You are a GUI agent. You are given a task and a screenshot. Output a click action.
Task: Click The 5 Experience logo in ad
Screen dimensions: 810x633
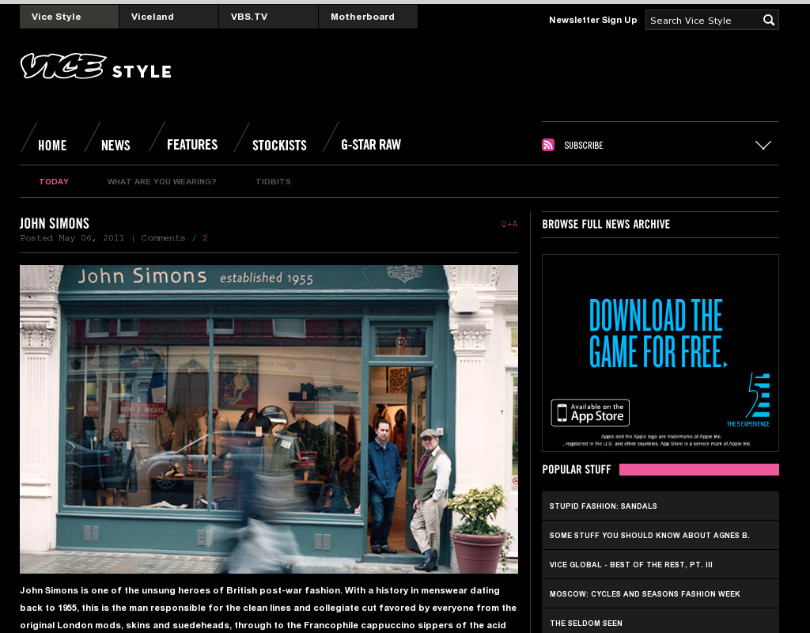749,400
